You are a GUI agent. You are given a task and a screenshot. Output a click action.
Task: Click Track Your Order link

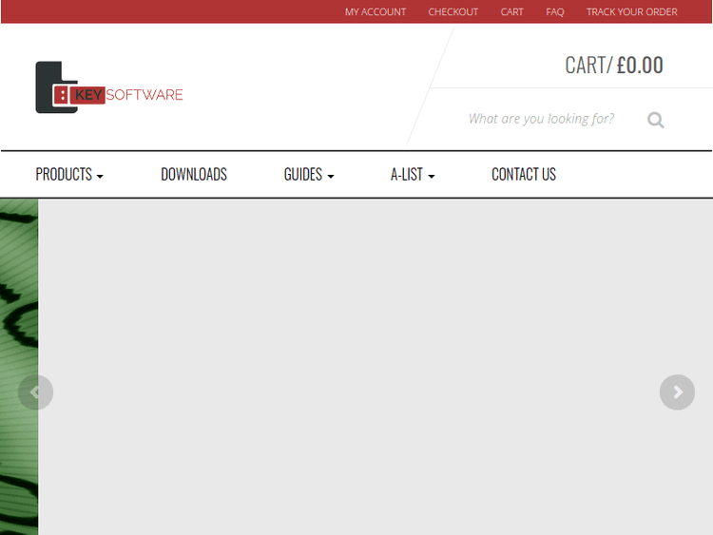[632, 12]
